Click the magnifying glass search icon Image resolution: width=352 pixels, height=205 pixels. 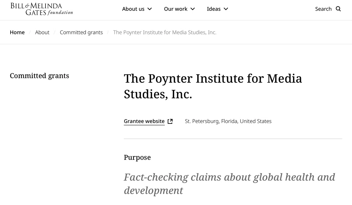pos(338,9)
